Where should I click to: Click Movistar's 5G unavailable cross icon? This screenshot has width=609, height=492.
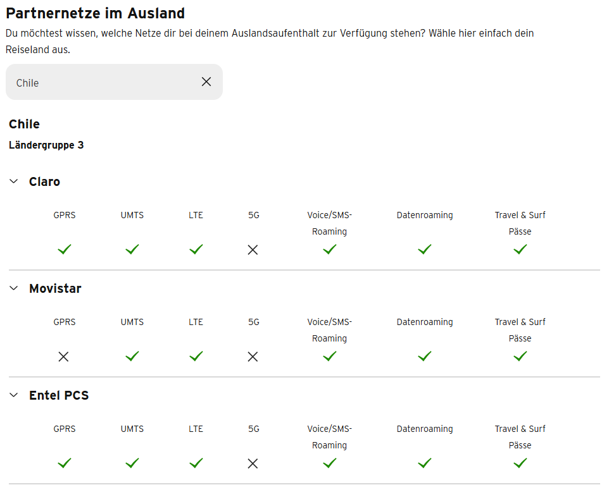tap(253, 357)
